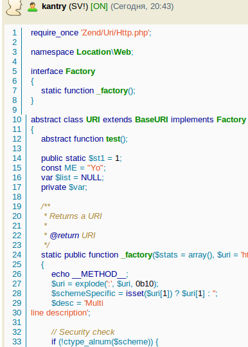
Task: Click interface Factory on line 5
Action: tap(63, 71)
